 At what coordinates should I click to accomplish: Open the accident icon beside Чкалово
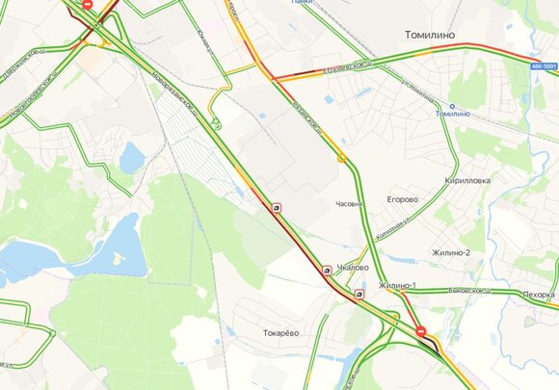tap(327, 271)
